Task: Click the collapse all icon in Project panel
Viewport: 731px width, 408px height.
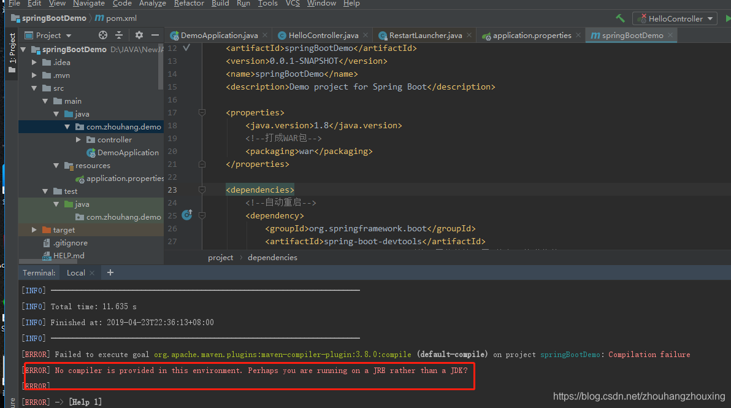Action: click(119, 35)
